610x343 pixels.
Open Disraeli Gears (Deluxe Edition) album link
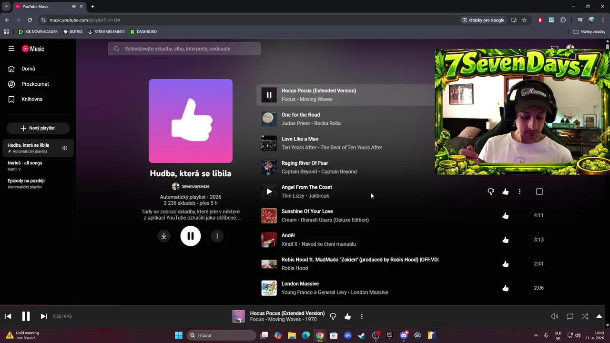click(x=335, y=220)
